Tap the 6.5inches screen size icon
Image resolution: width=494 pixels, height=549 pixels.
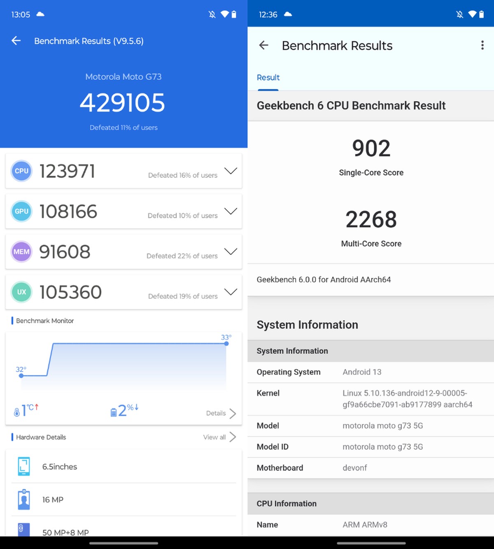[24, 467]
